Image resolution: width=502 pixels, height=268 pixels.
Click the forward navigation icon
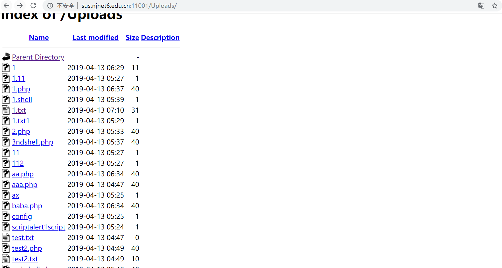coord(20,6)
